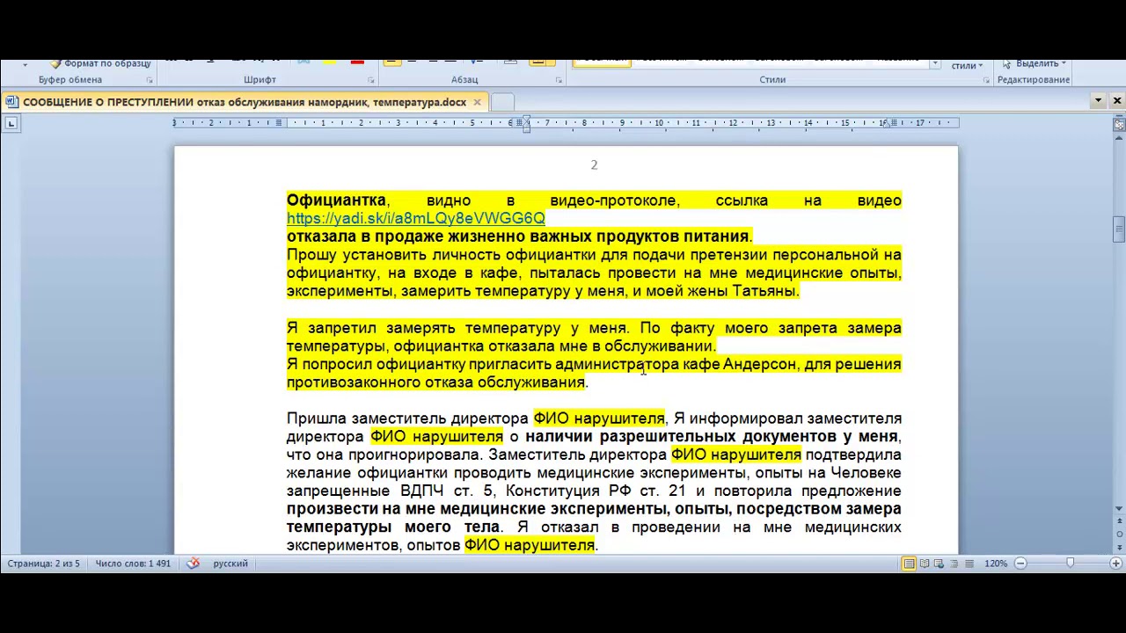Click the proofing spell check icon
This screenshot has width=1126, height=633.
194,564
